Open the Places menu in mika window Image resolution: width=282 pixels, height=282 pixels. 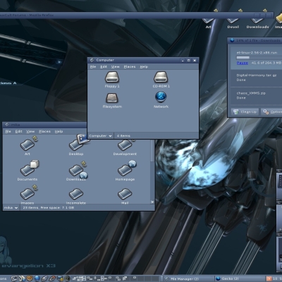tap(44, 131)
